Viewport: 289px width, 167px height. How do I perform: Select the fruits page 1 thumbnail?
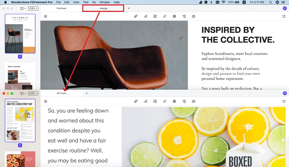pos(20,120)
